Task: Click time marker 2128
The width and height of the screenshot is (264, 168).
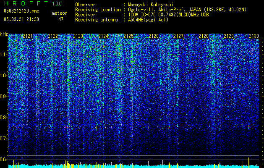Action: 204,36
